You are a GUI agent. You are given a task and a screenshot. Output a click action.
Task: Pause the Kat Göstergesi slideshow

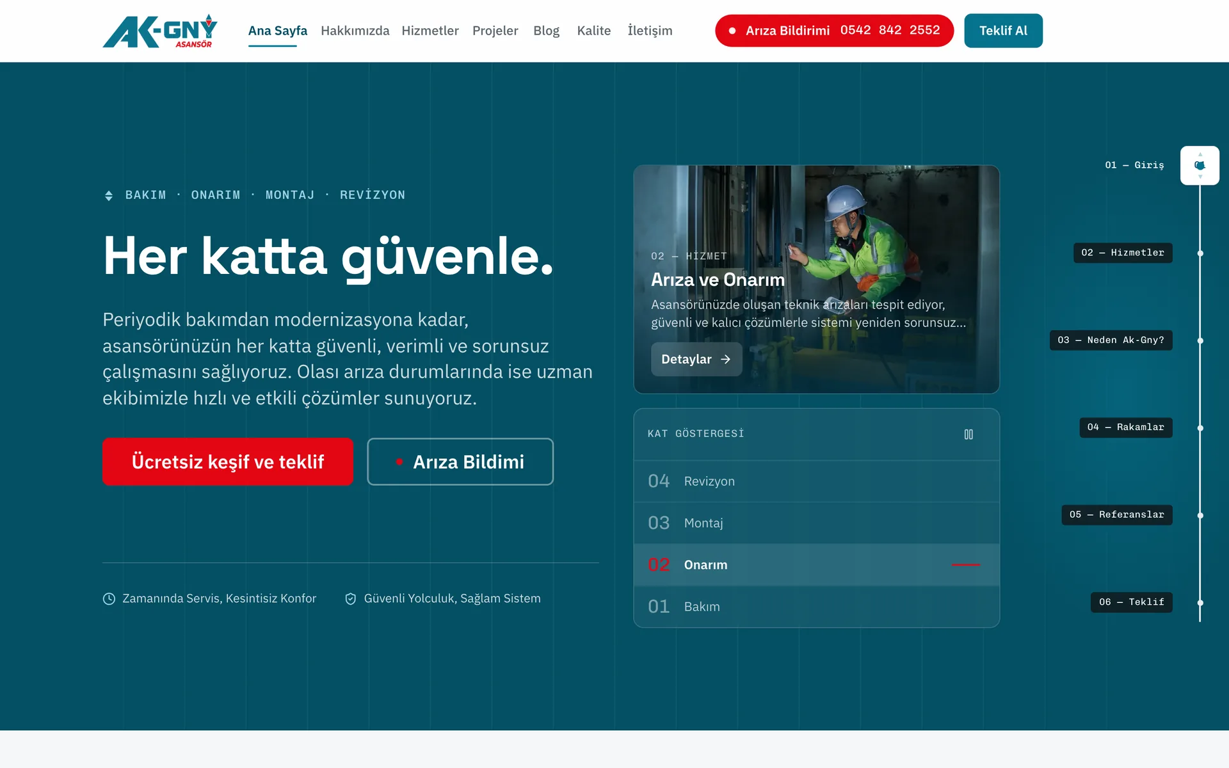[x=968, y=435]
